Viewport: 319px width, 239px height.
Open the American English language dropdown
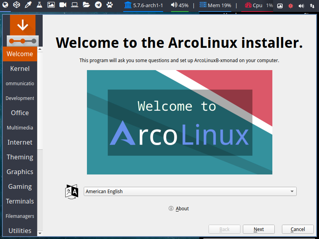(190, 192)
